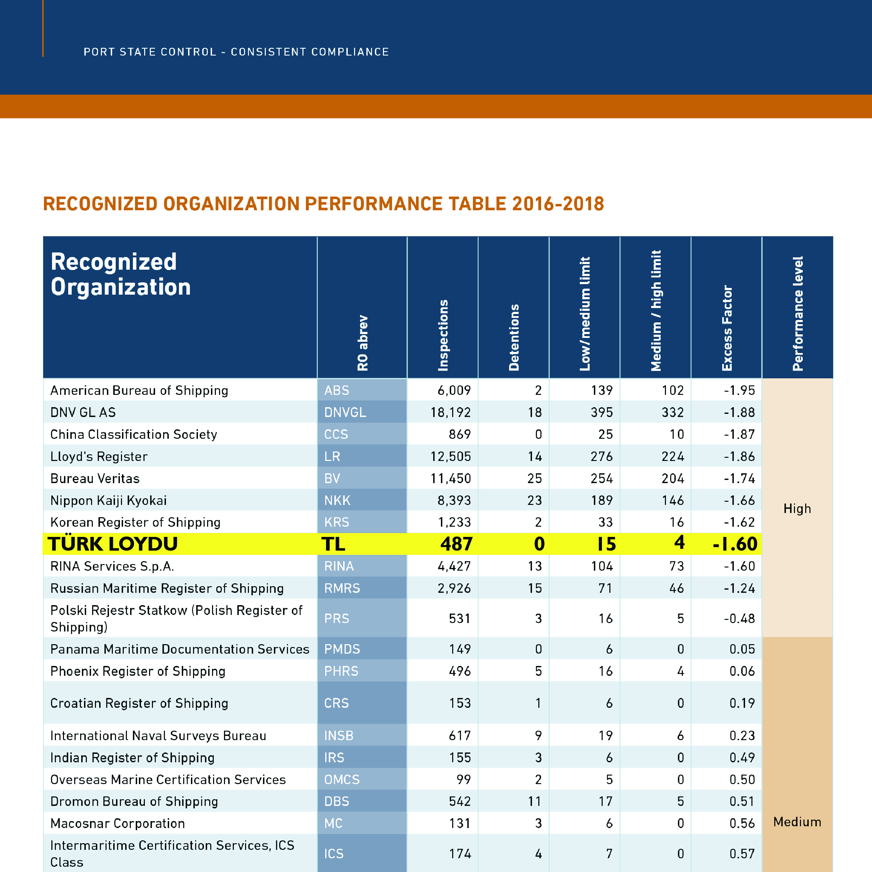Select Croatian Register of Shipping row
Image resolution: width=872 pixels, height=872 pixels.
139,703
